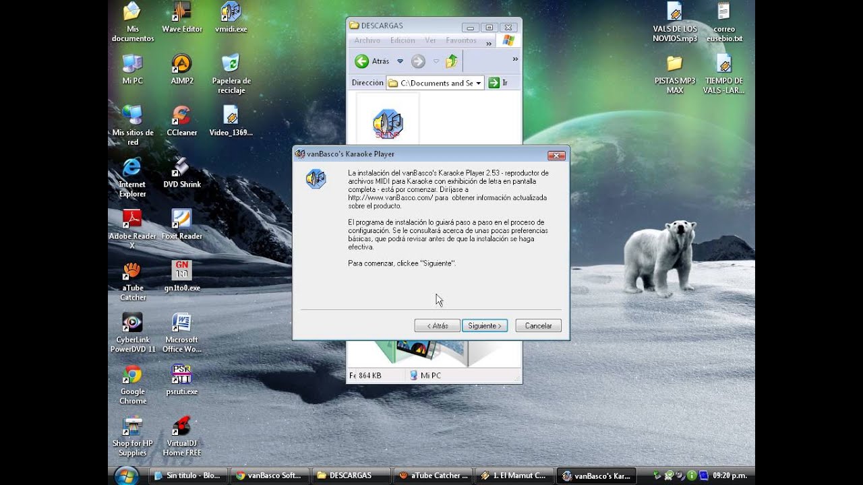Open vmidi.exe desktop icon
The image size is (863, 485).
[231, 18]
